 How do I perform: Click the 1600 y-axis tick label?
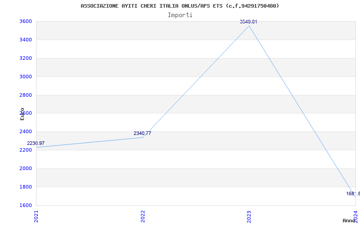click(x=26, y=205)
